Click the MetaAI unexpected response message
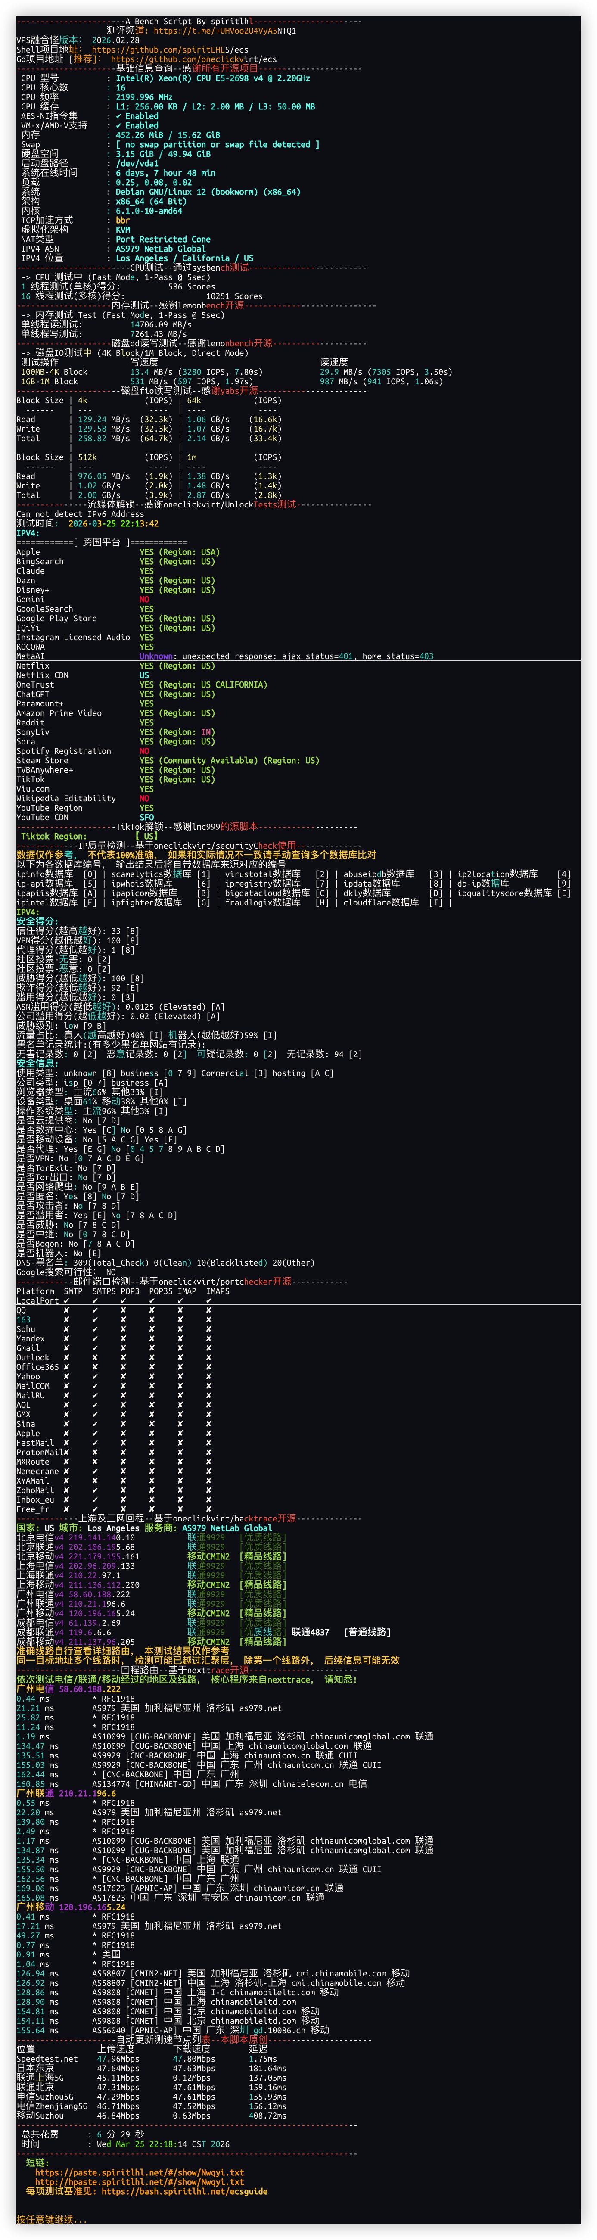Image resolution: width=597 pixels, height=2240 pixels. coord(286,656)
